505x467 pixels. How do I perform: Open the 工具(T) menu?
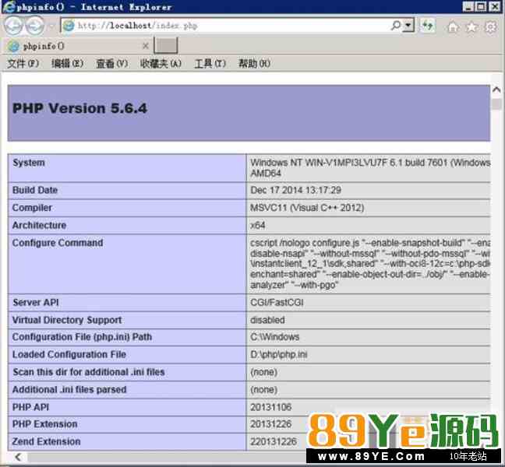pos(210,63)
